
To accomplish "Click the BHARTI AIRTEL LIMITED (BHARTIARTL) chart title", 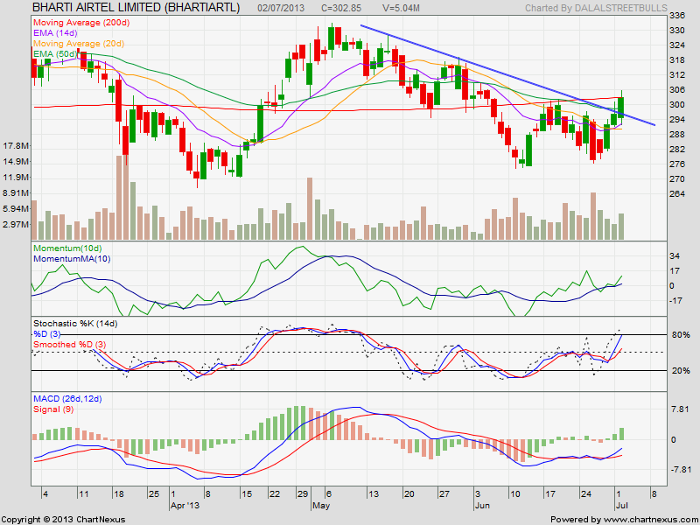I will click(x=136, y=8).
